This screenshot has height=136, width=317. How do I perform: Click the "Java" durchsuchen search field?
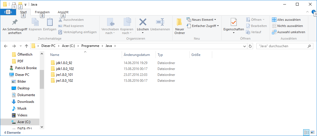point(282,46)
